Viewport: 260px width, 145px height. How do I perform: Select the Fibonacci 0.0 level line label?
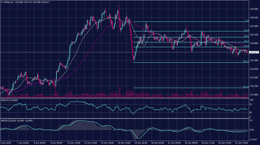tap(247, 21)
